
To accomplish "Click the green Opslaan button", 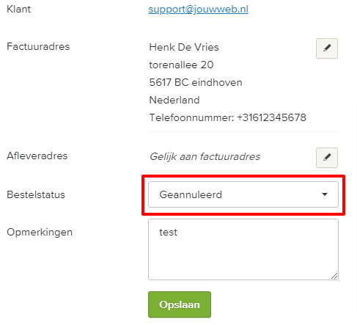I will pos(180,304).
